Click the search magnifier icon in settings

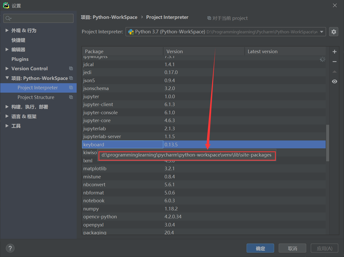click(x=8, y=18)
